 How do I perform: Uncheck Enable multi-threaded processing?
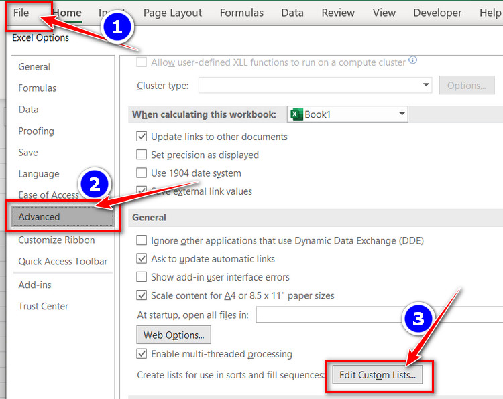142,354
